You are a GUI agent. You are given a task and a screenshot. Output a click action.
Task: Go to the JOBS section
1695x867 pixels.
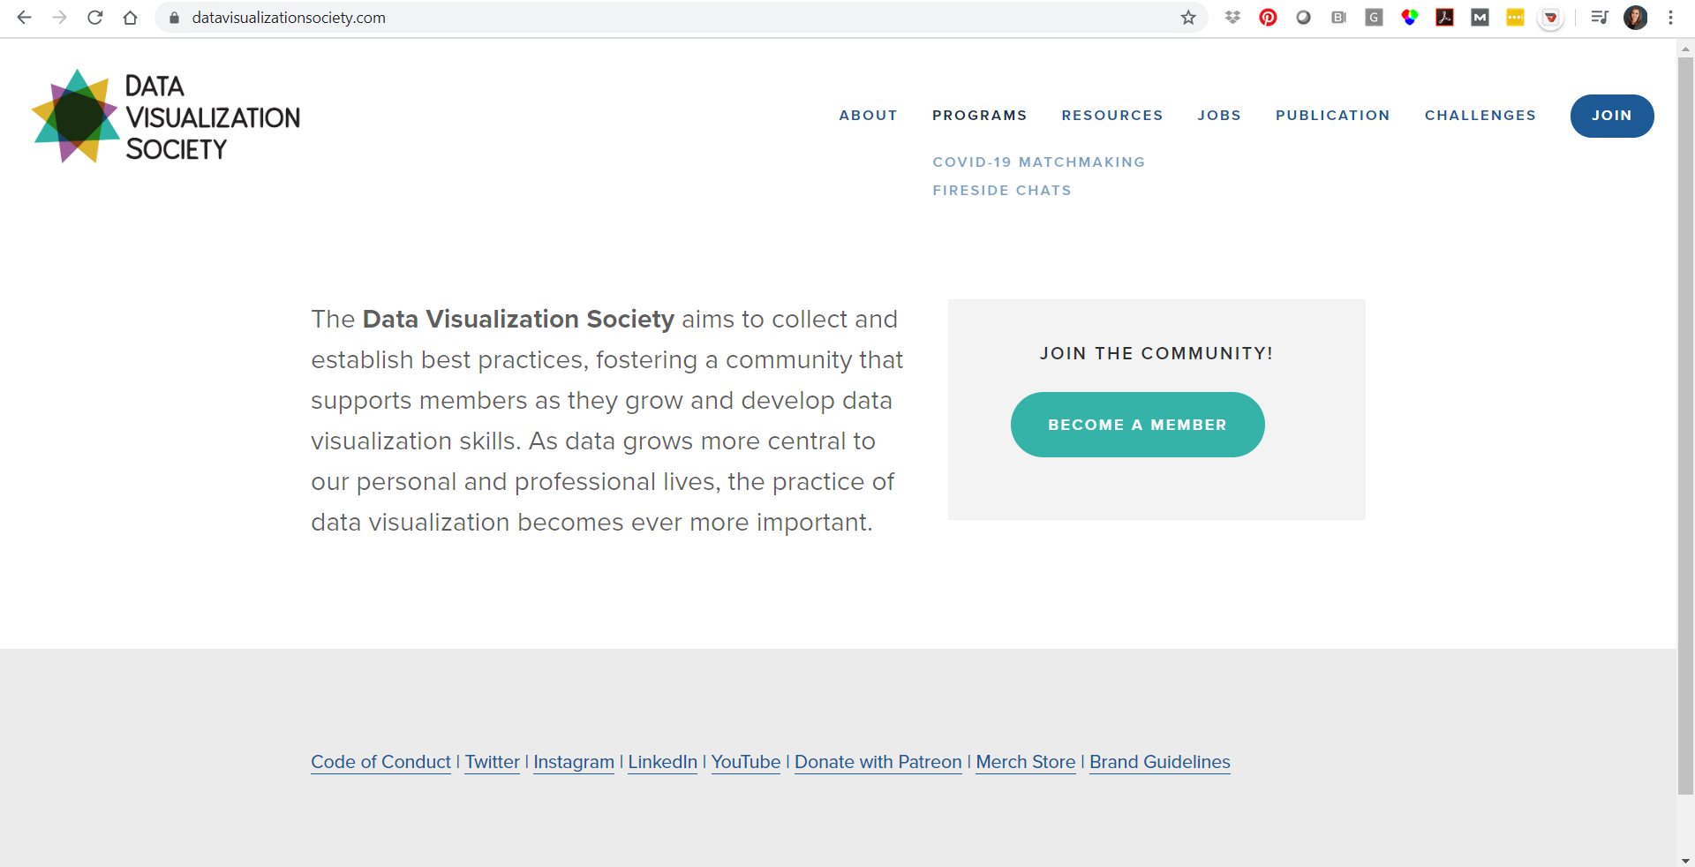[x=1219, y=116]
